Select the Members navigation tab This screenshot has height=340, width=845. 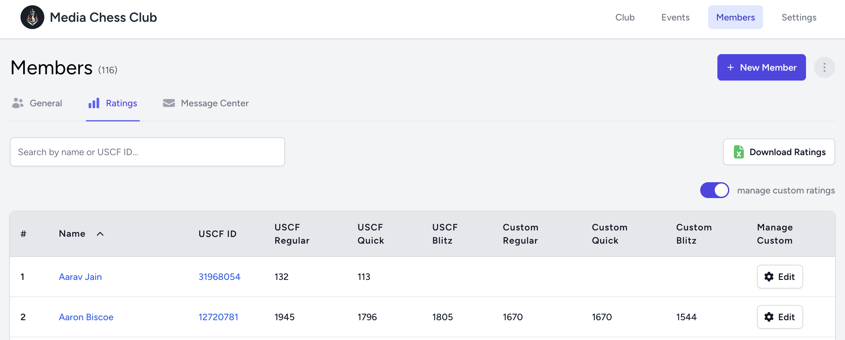tap(735, 17)
